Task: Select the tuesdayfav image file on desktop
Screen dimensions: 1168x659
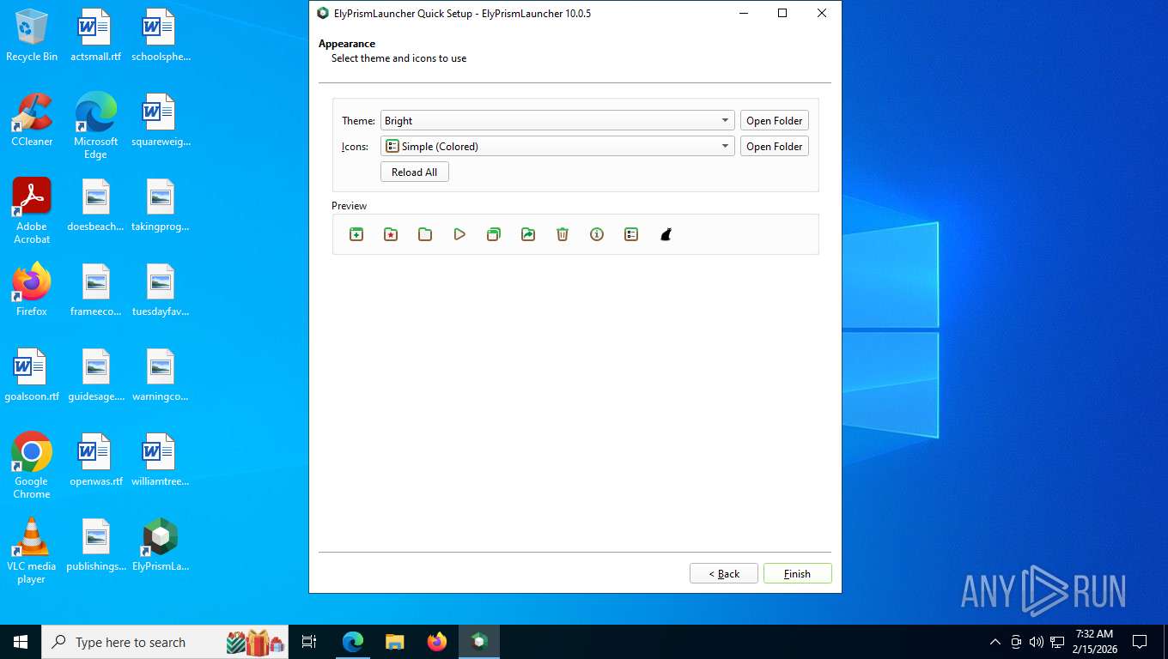Action: click(x=161, y=290)
